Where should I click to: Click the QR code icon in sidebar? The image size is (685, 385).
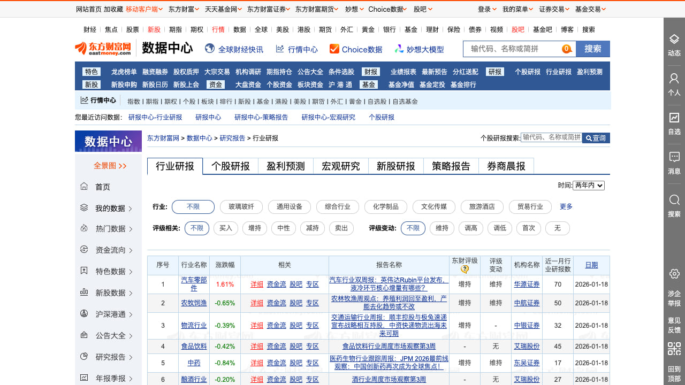[674, 349]
